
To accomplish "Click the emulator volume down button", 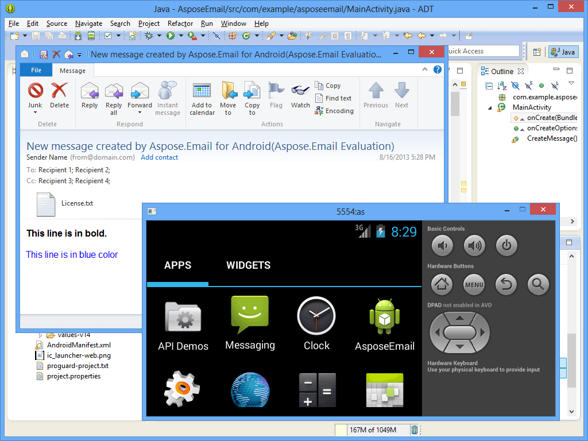I will click(x=443, y=246).
